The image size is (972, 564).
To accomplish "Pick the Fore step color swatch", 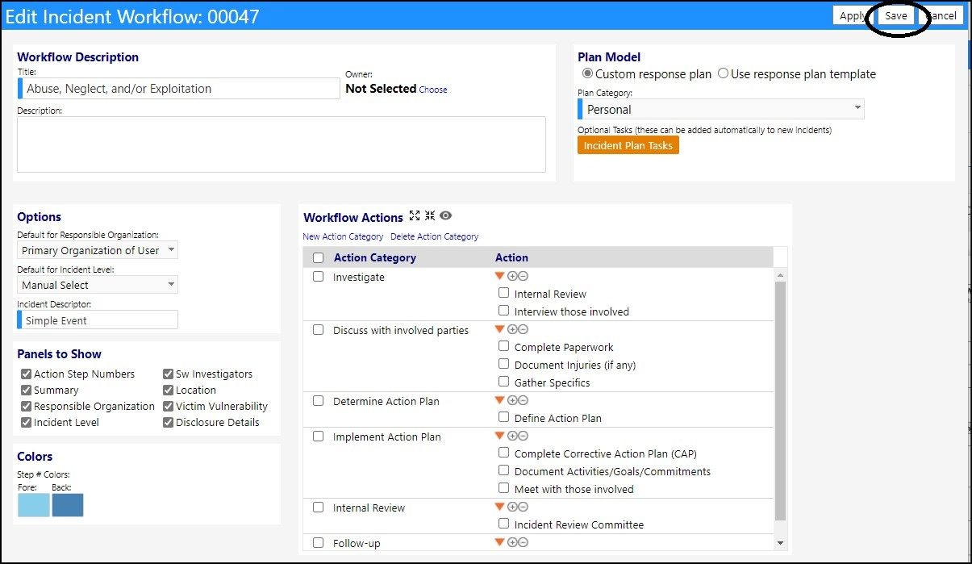I will click(34, 505).
